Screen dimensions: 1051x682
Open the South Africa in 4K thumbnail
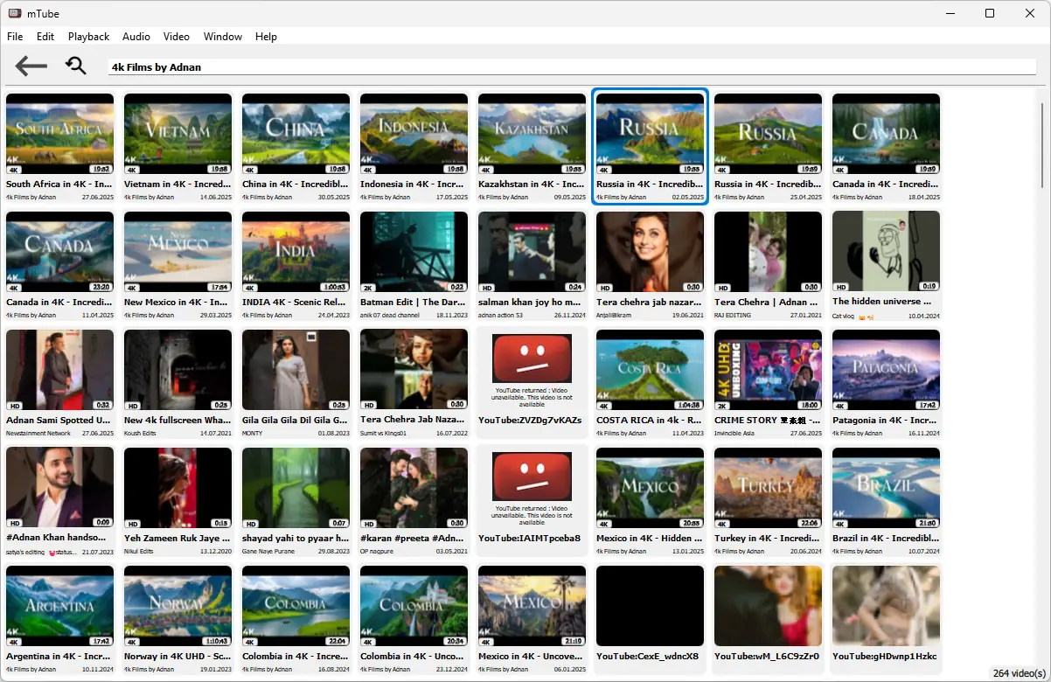(x=59, y=133)
